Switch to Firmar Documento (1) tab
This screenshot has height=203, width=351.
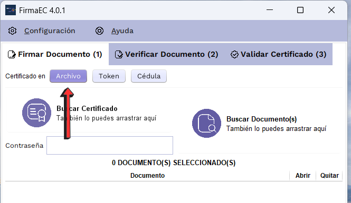(55, 54)
